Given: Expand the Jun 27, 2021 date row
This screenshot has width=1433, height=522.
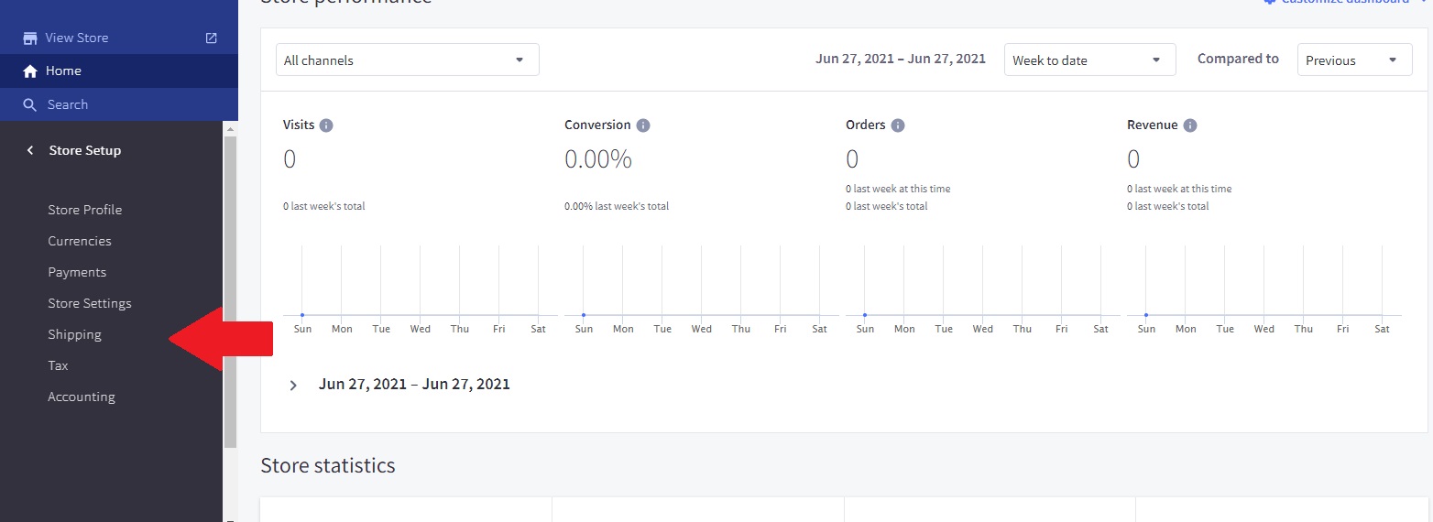Looking at the screenshot, I should pyautogui.click(x=293, y=386).
